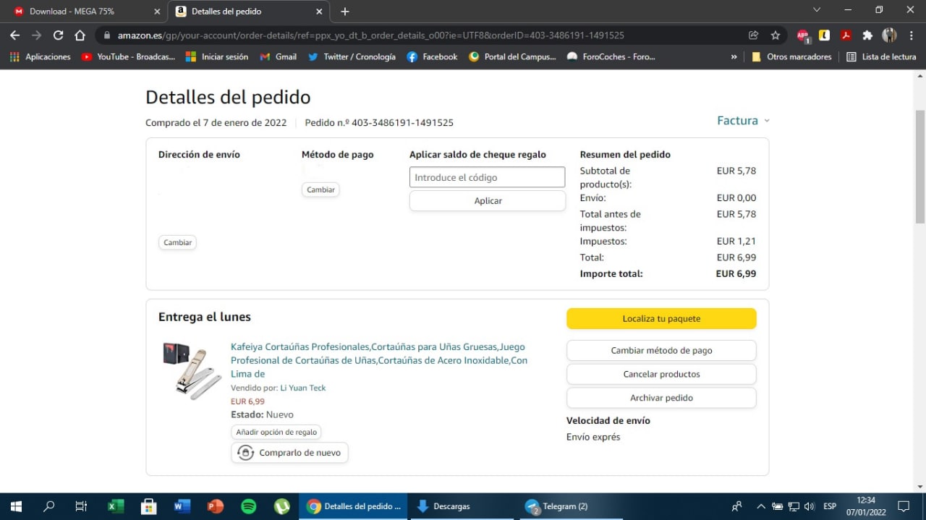
Task: Click the Adobe Acrobat extension icon
Action: tap(845, 35)
